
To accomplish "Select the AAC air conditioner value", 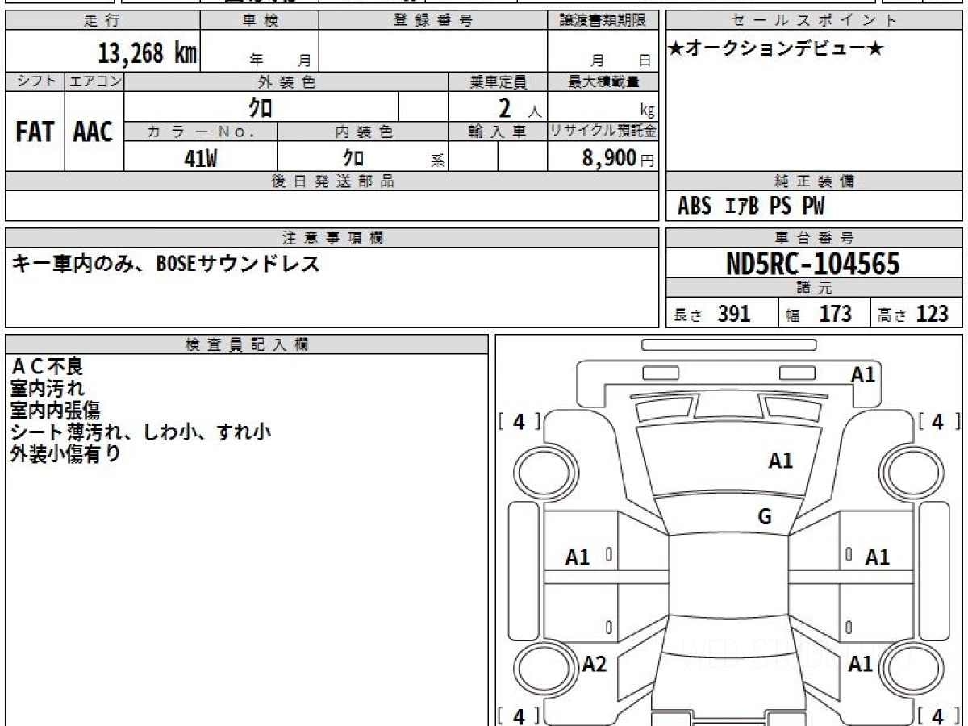I will click(94, 132).
